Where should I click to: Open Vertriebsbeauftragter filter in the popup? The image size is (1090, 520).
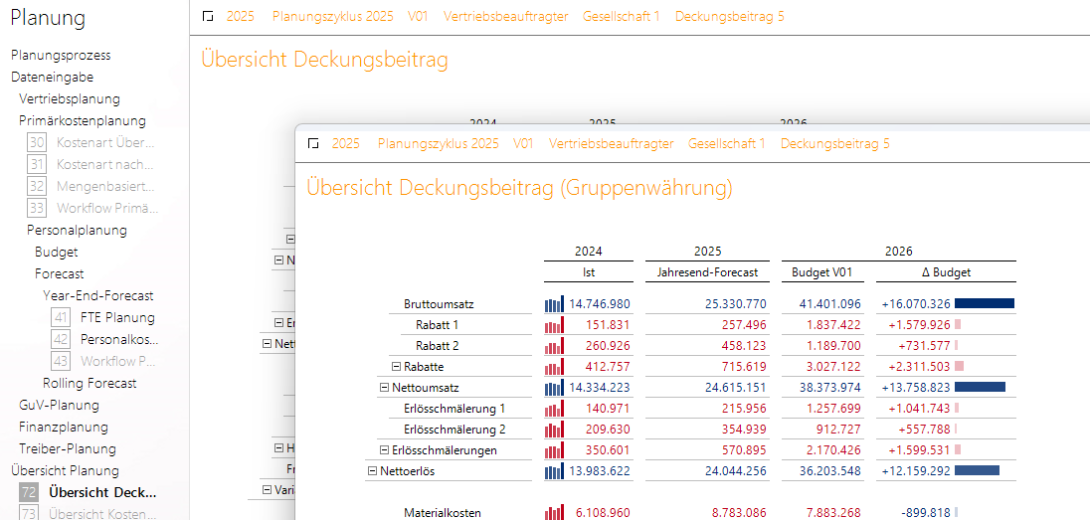point(611,144)
